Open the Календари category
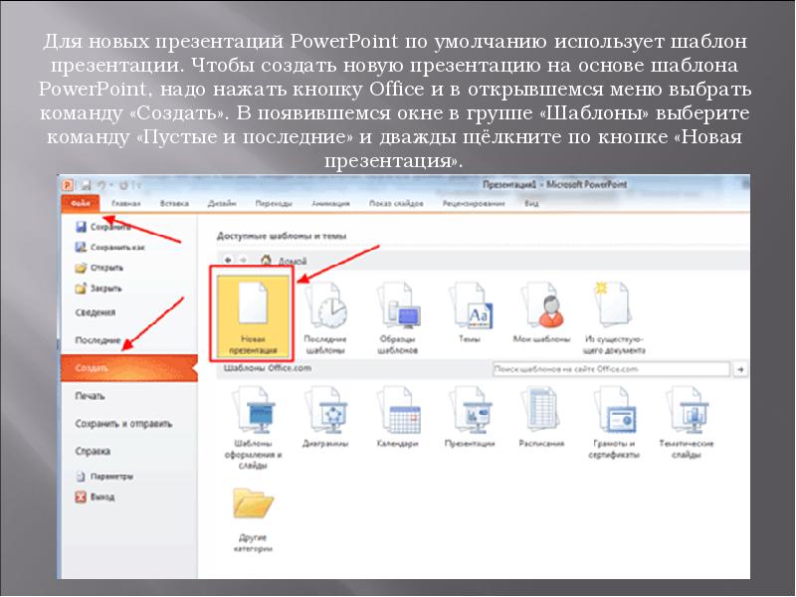 coord(398,416)
